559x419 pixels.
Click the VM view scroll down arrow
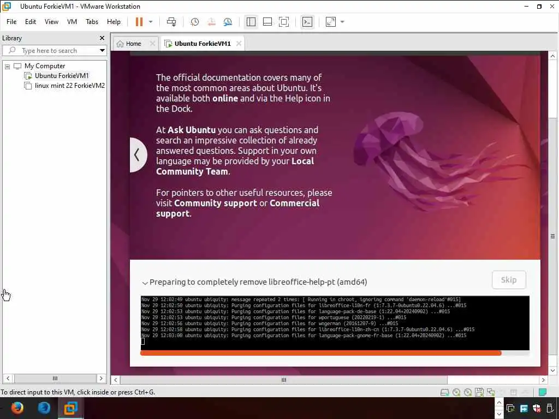552,370
